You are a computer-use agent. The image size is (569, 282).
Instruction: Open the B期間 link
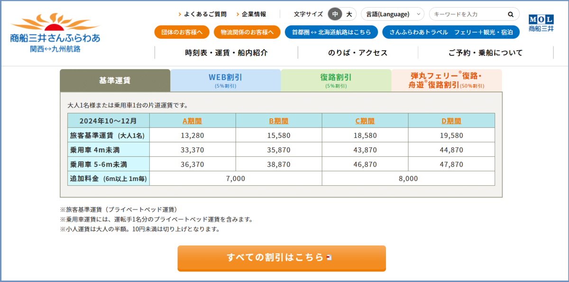278,121
